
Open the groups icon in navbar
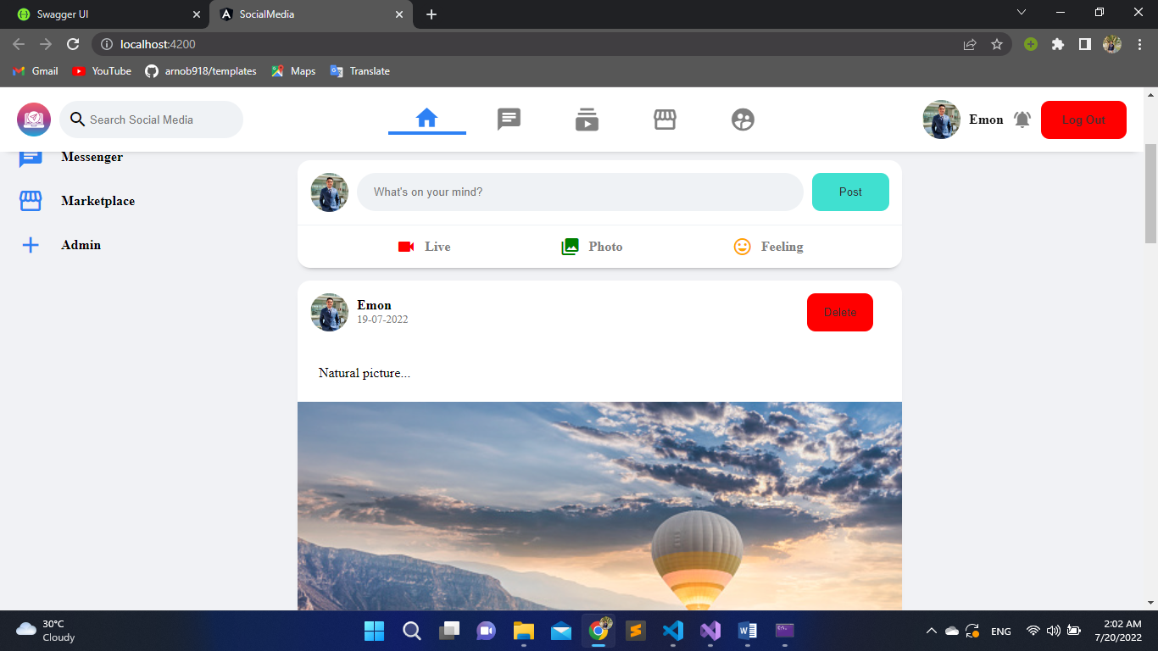tap(743, 120)
